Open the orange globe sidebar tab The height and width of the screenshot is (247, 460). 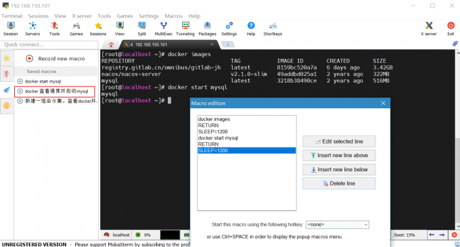point(7,106)
